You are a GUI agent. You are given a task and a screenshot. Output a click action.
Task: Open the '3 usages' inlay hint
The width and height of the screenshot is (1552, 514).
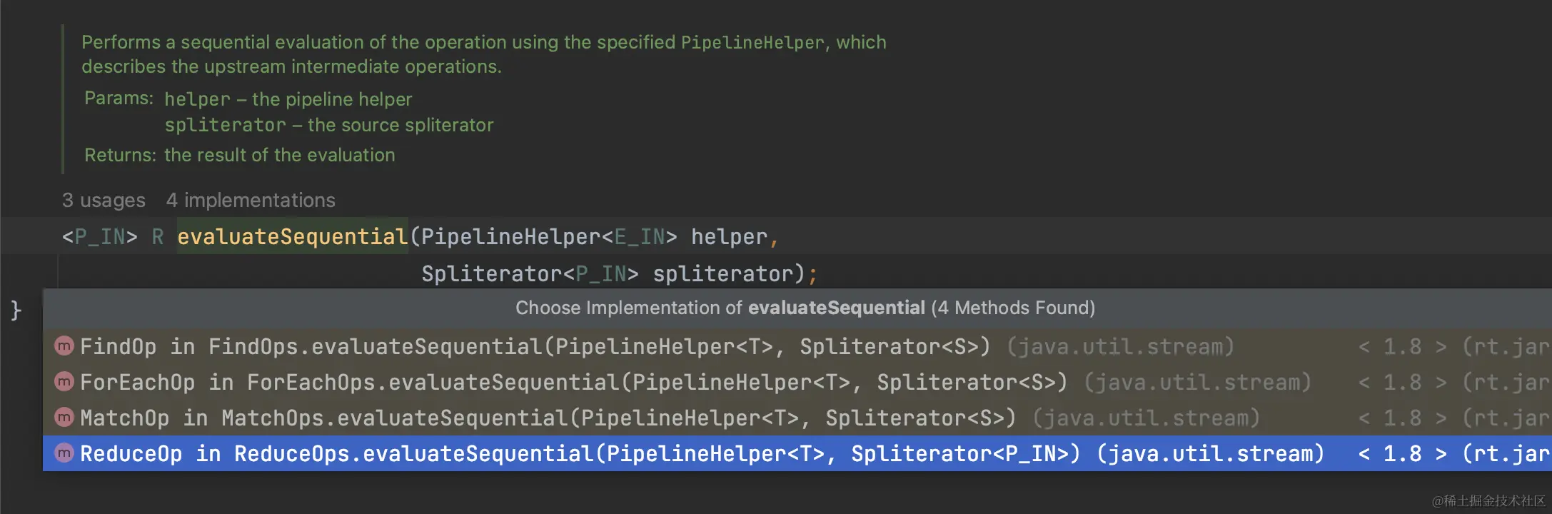(104, 201)
